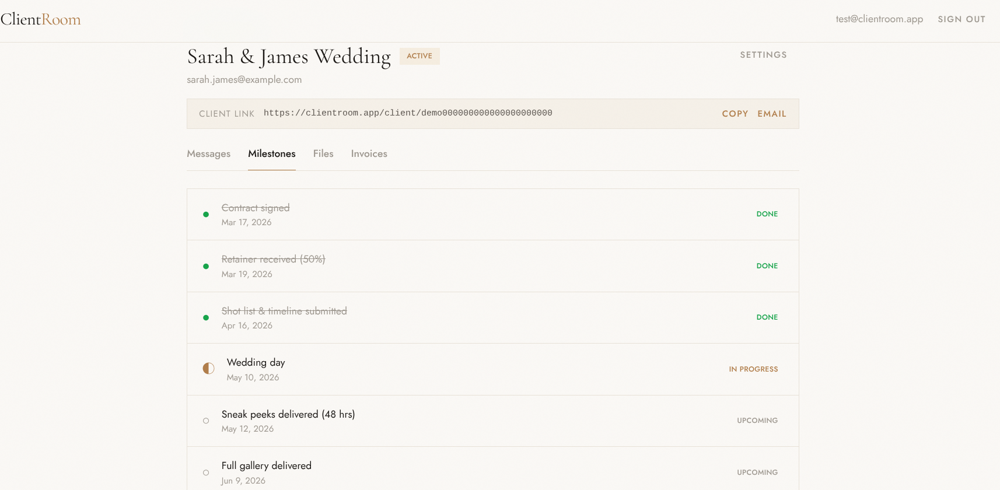Click the ACTIVE status badge
Viewport: 1000px width, 490px height.
(419, 56)
